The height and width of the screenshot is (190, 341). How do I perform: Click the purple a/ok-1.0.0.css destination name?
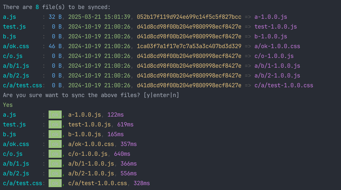[x=277, y=46]
